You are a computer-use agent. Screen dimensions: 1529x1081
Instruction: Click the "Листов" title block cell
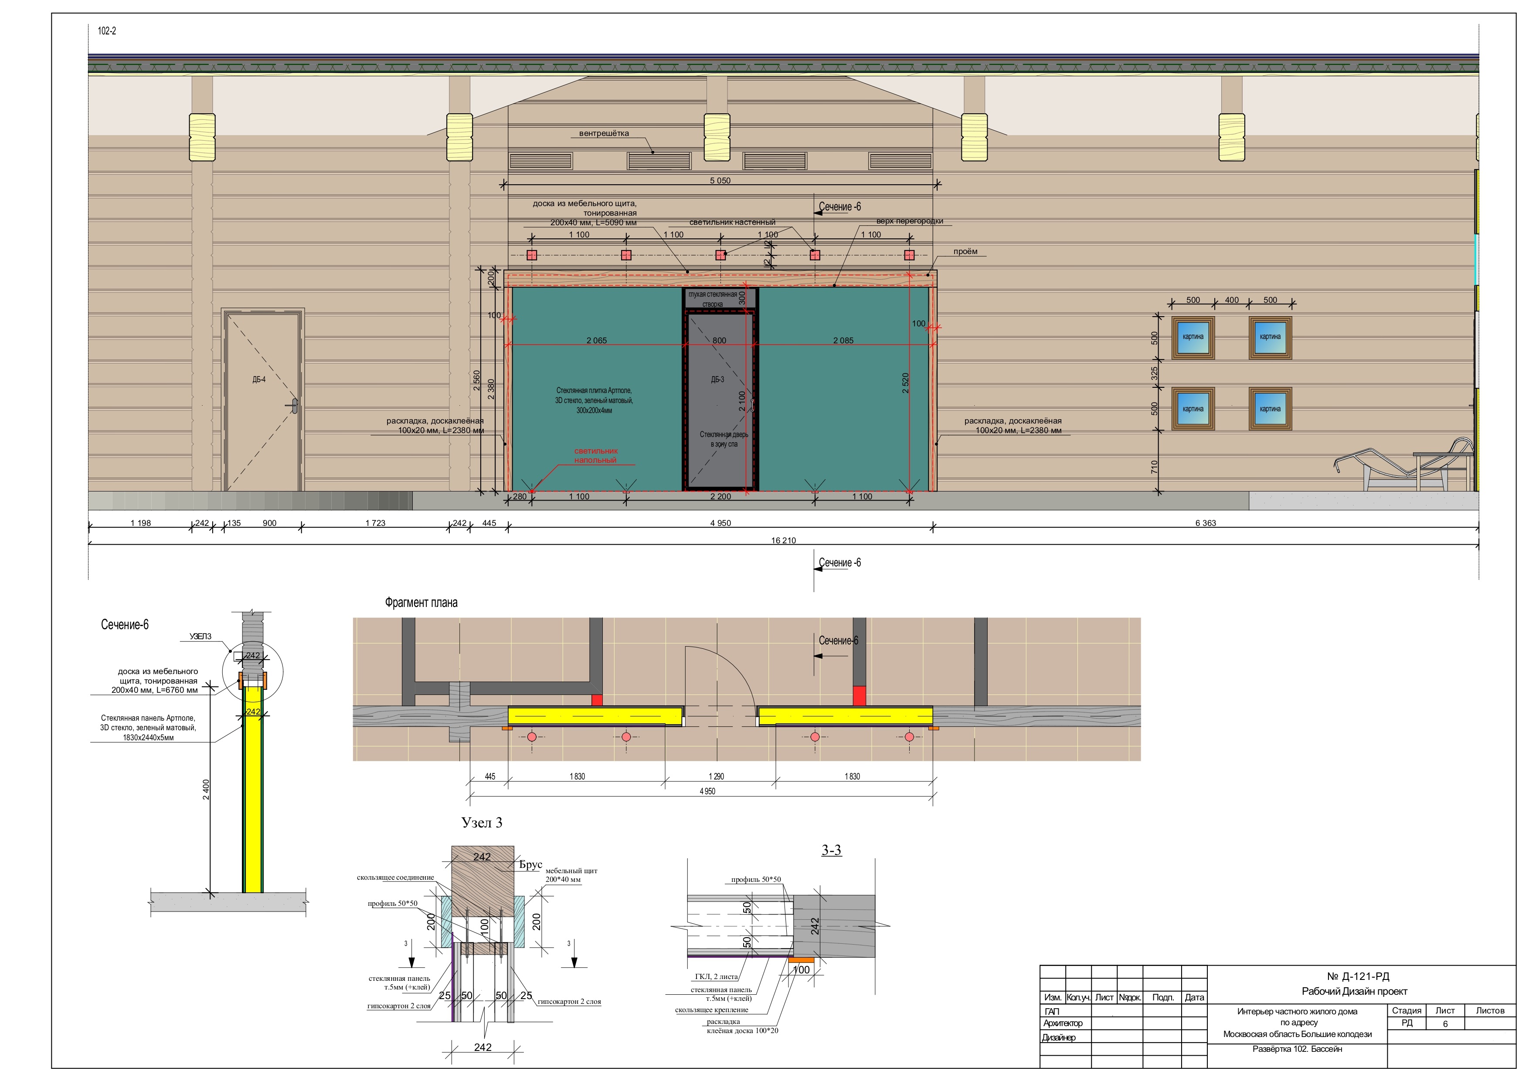coord(1490,1010)
